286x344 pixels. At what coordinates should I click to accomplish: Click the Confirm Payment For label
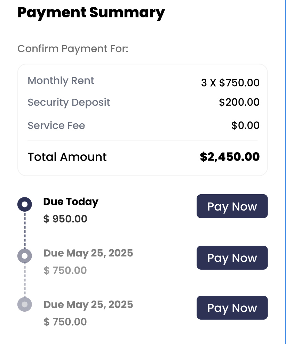73,49
